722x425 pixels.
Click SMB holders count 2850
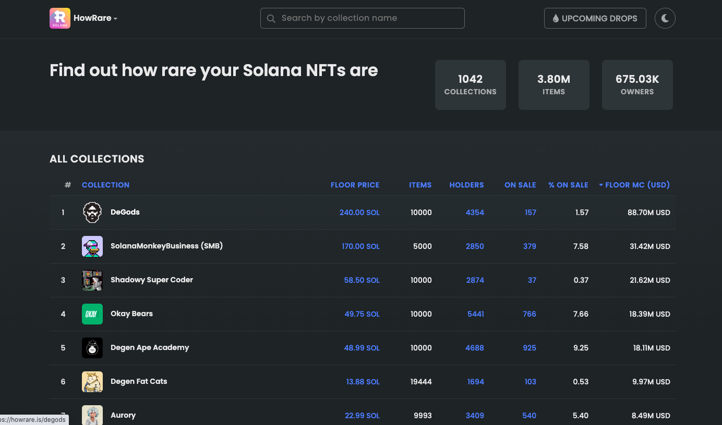click(475, 246)
